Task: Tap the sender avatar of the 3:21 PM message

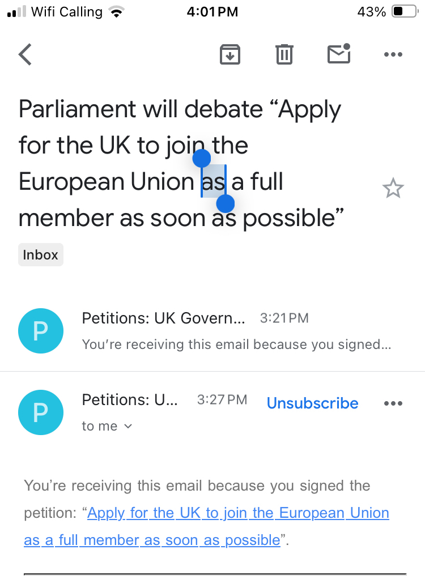Action: point(40,330)
